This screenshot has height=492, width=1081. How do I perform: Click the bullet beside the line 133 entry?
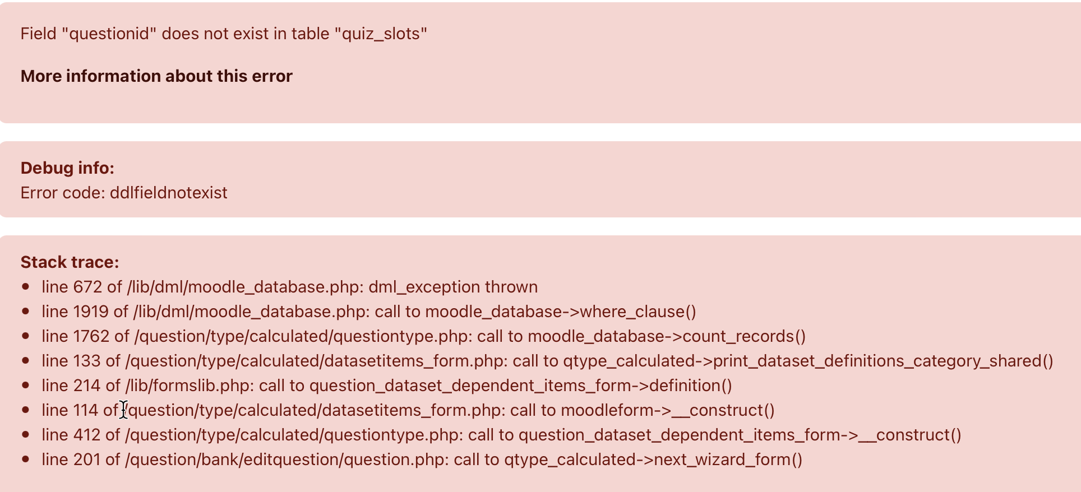pos(25,360)
